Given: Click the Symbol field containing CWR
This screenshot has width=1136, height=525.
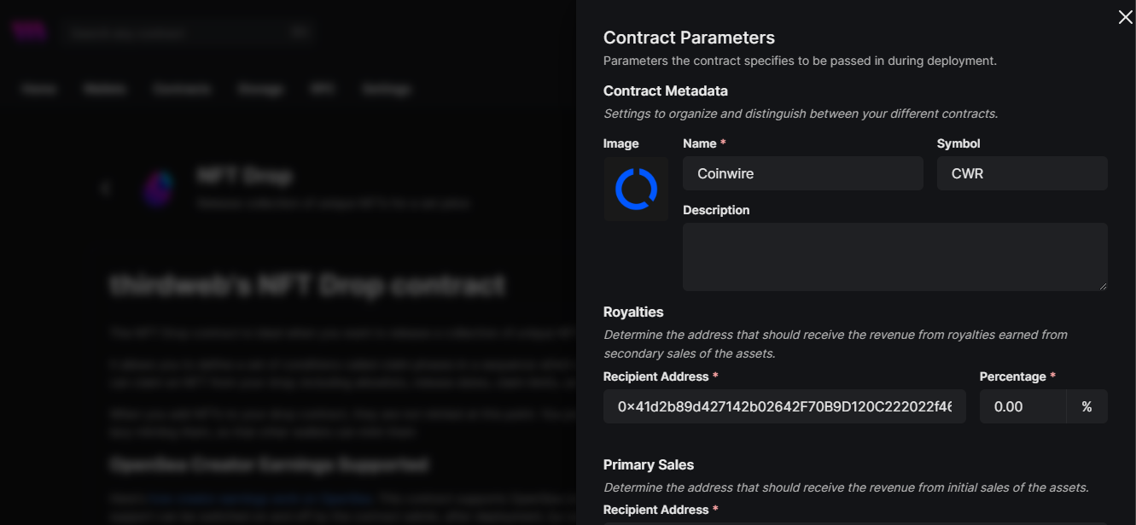Looking at the screenshot, I should tap(1022, 173).
